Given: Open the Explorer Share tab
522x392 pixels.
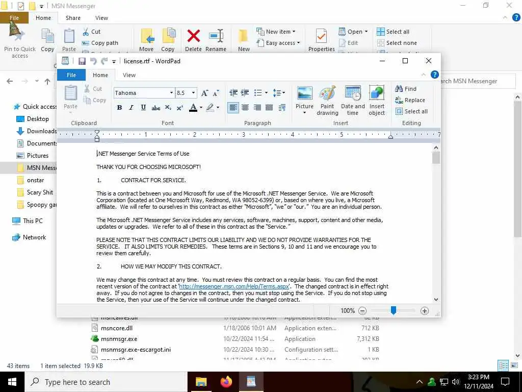Looking at the screenshot, I should [x=73, y=18].
